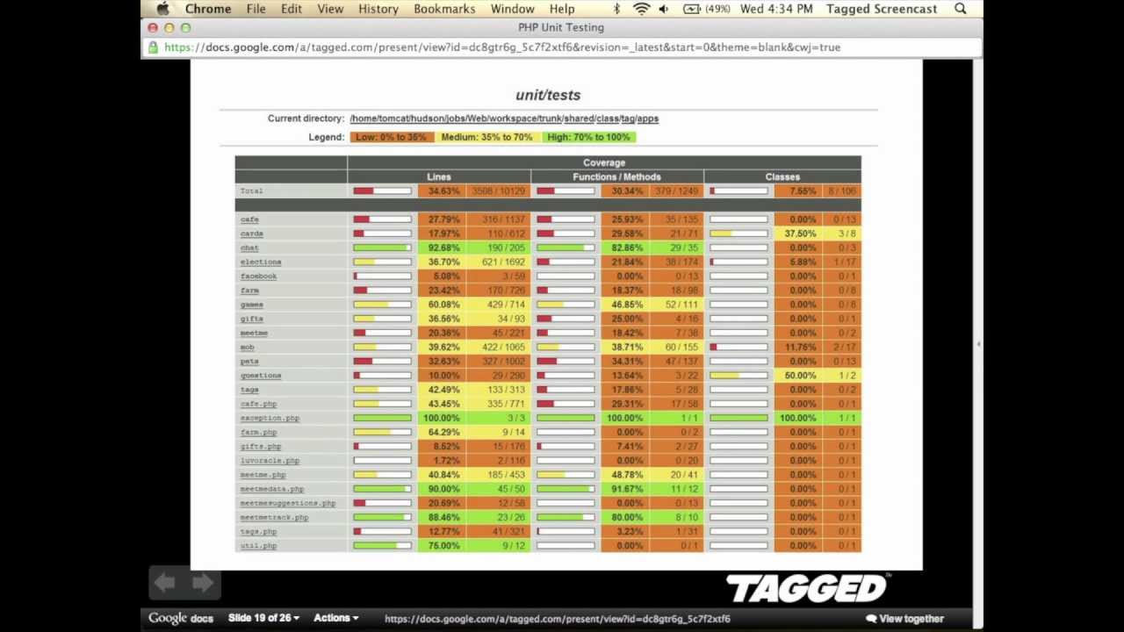Click the secure lock icon in address bar
This screenshot has width=1124, height=632.
[154, 47]
